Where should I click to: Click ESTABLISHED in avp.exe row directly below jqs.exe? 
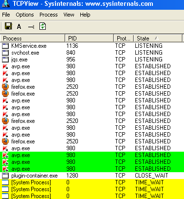(153, 66)
